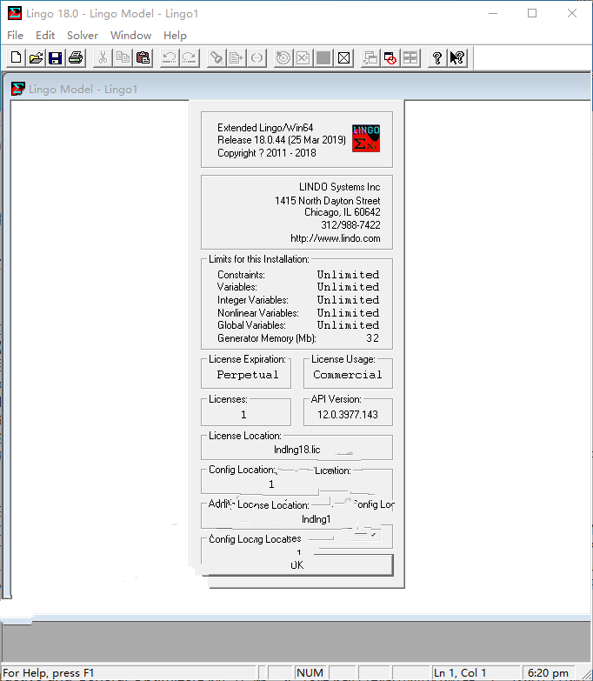Click the 'Constraints:' label

pos(241,275)
